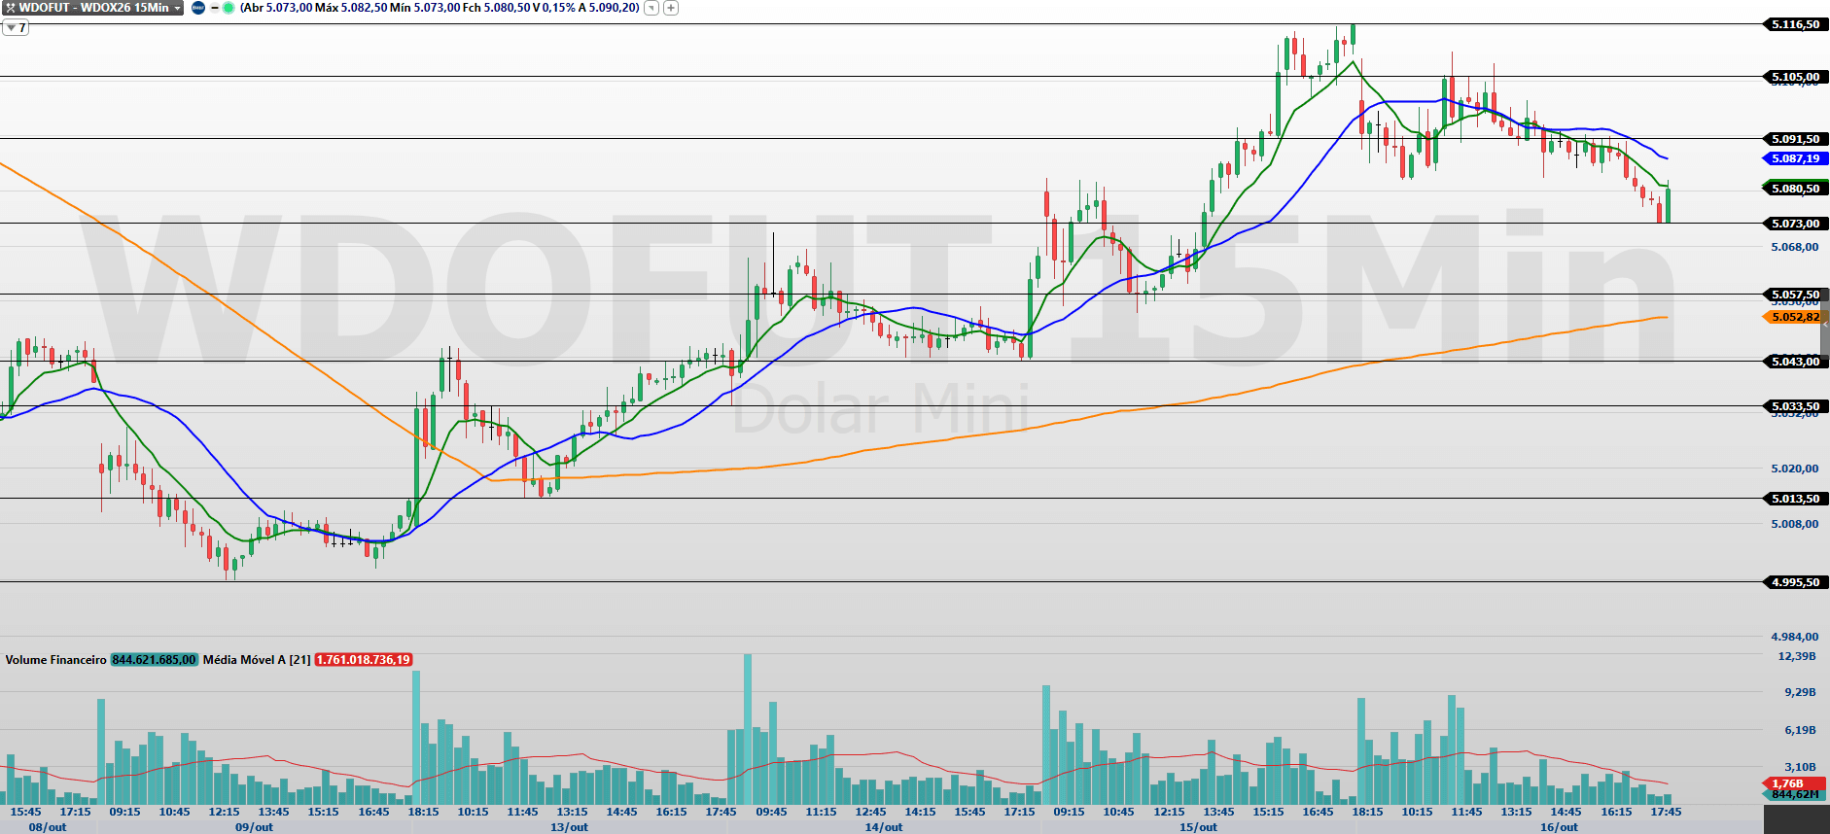
Task: Click the blue round exchange icon in header
Action: pos(198,8)
